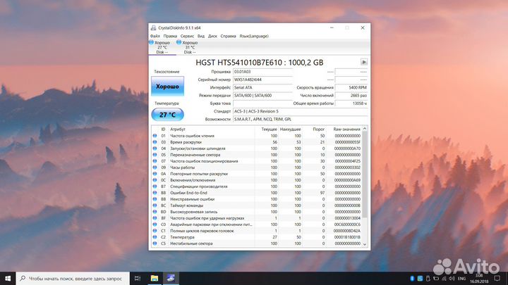Click the status orb for attribute 03
Image resolution: width=508 pixels, height=285 pixels.
point(155,142)
